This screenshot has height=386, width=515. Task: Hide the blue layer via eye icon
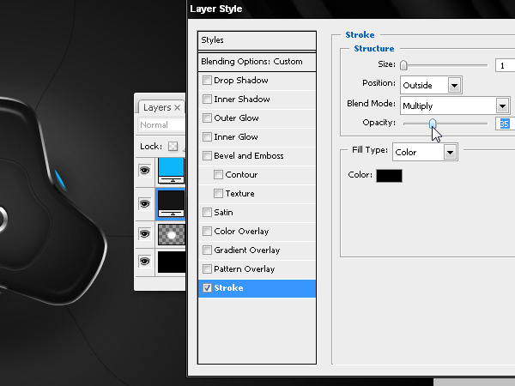coord(144,171)
